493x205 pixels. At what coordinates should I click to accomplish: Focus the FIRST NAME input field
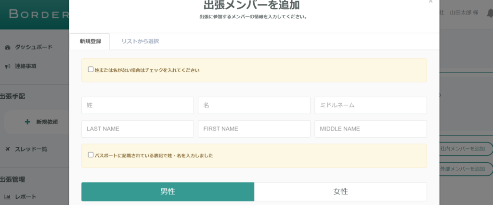(x=254, y=129)
